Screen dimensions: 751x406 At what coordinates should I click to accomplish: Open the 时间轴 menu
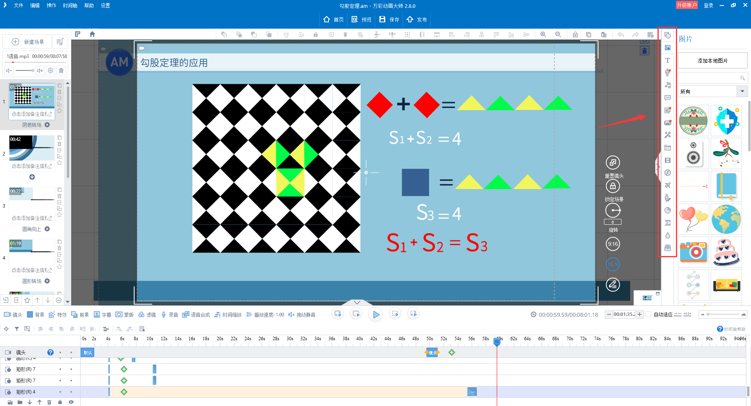[70, 5]
